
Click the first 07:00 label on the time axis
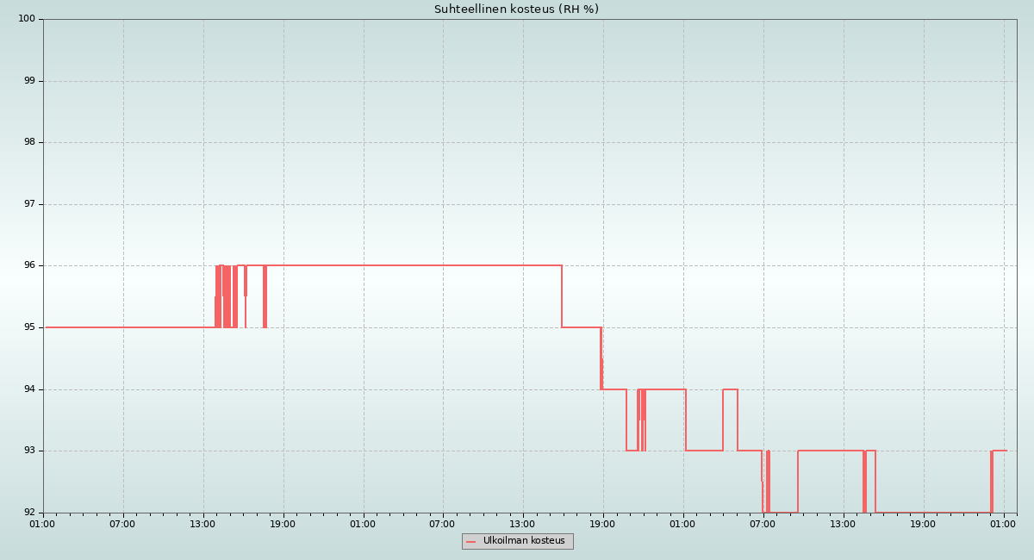tap(122, 524)
